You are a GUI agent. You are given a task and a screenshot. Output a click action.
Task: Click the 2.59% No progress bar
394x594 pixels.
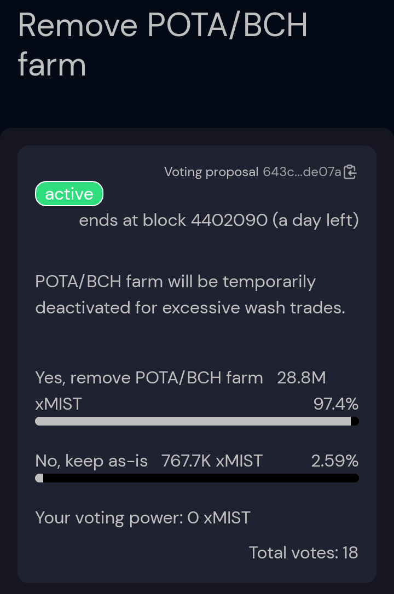point(196,478)
